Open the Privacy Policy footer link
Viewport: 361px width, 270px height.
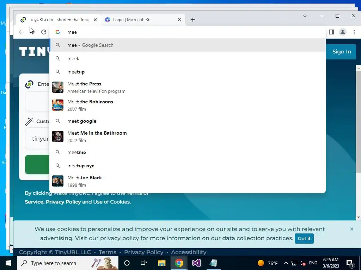144,252
